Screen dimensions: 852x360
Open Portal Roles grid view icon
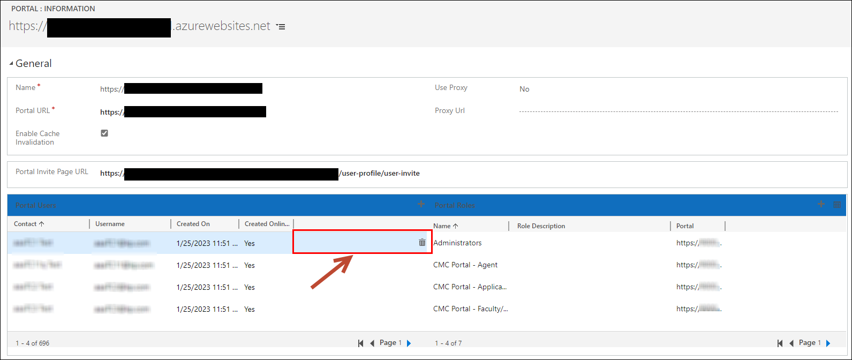pos(837,204)
